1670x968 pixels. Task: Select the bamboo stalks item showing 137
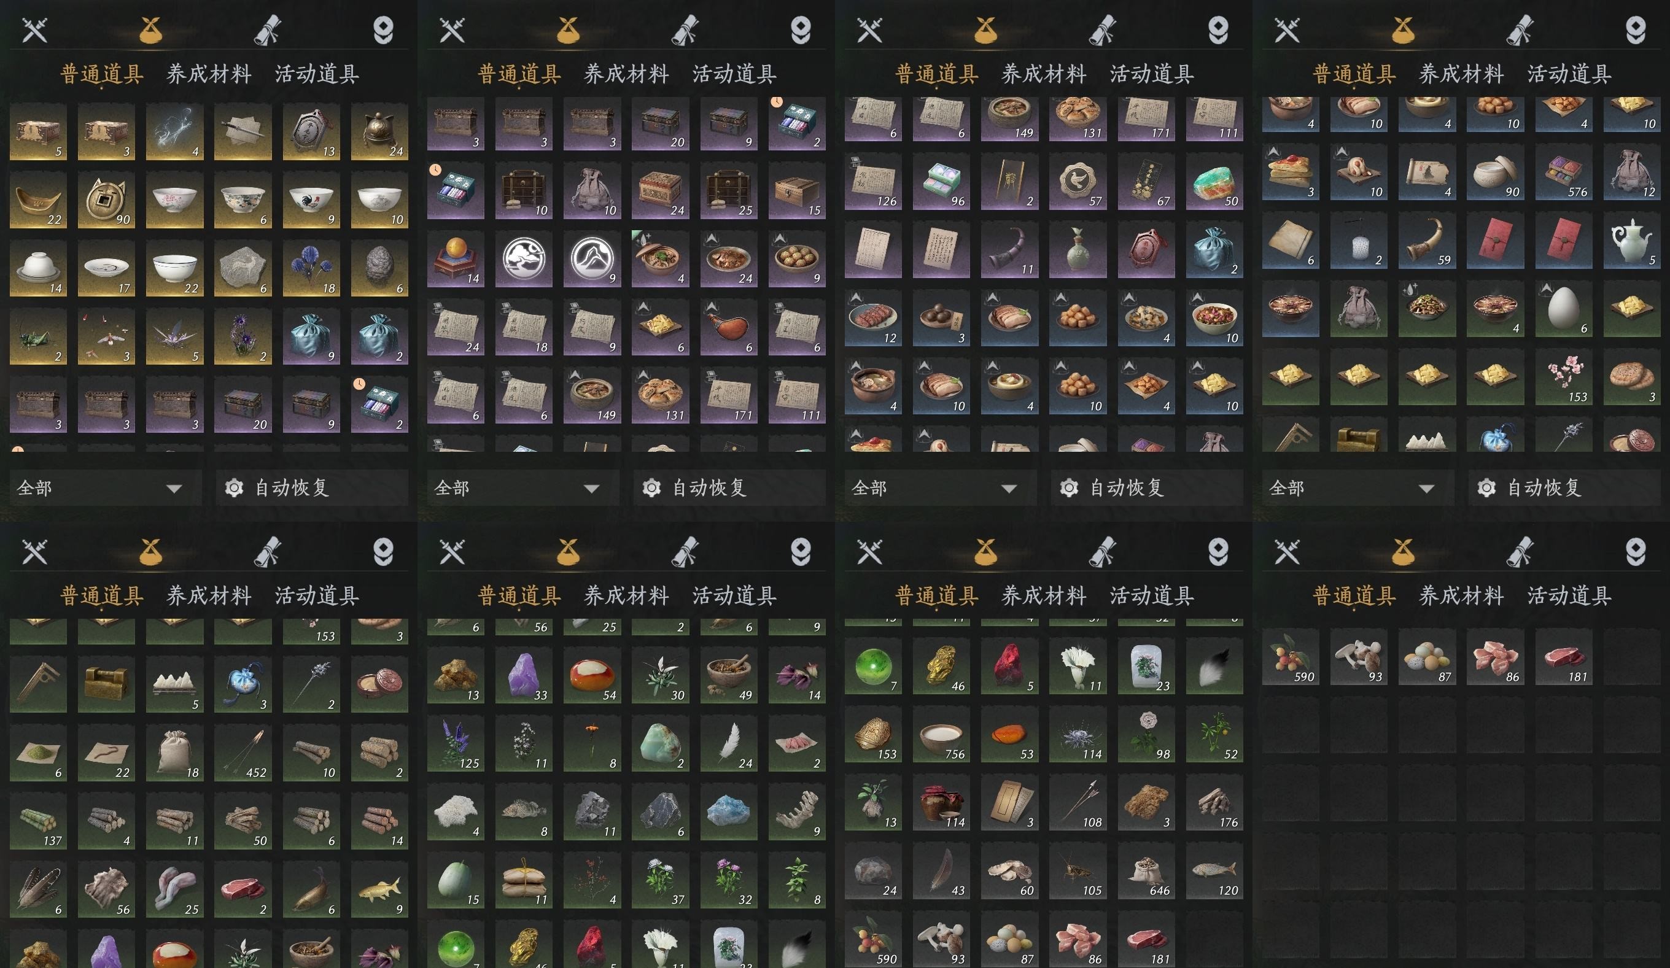coord(38,821)
